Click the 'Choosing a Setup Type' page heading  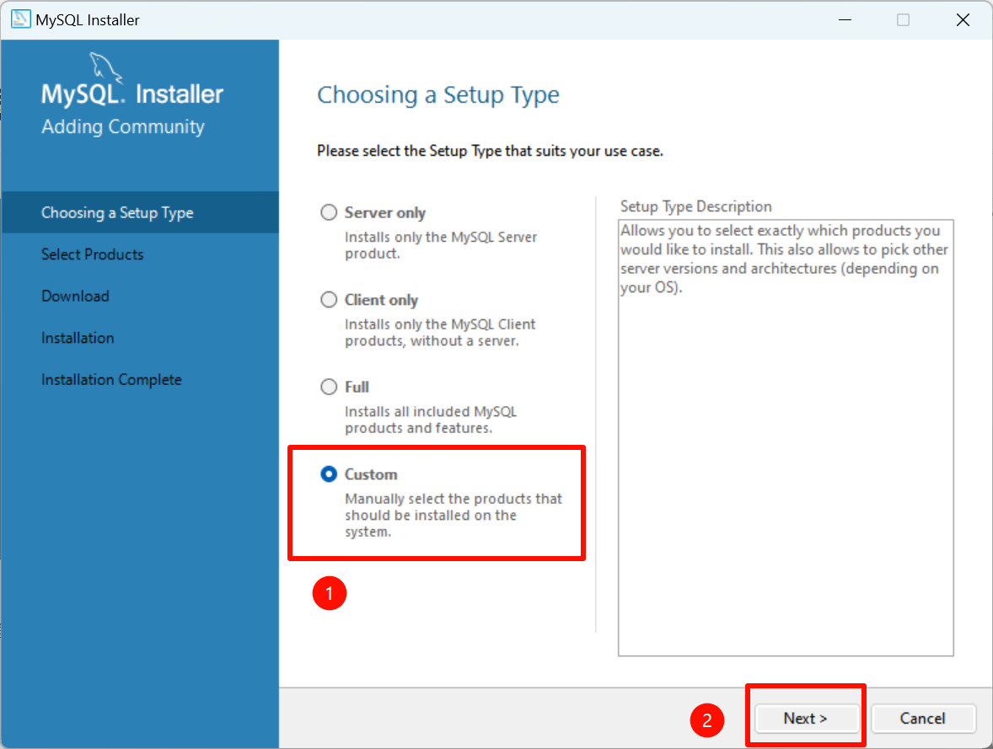pos(438,95)
